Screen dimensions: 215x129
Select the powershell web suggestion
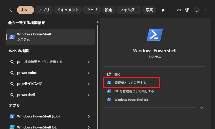[x=51, y=95]
